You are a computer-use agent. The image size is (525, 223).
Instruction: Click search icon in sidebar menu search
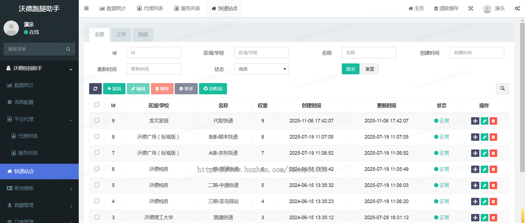pyautogui.click(x=68, y=49)
